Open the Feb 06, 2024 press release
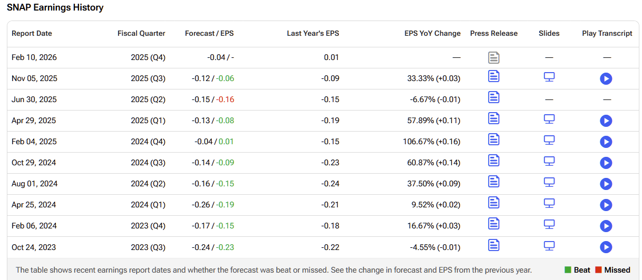 (493, 224)
